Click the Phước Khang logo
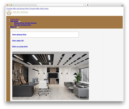This screenshot has width=129, height=109. [17, 12]
